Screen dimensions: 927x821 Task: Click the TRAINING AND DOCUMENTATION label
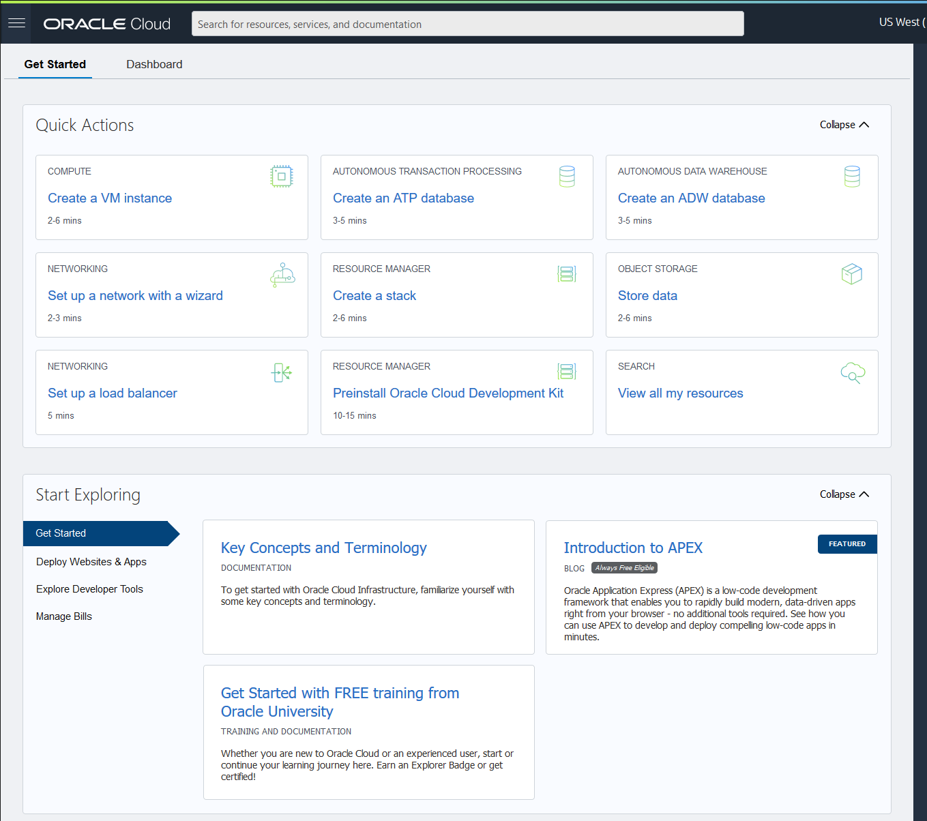click(x=286, y=732)
